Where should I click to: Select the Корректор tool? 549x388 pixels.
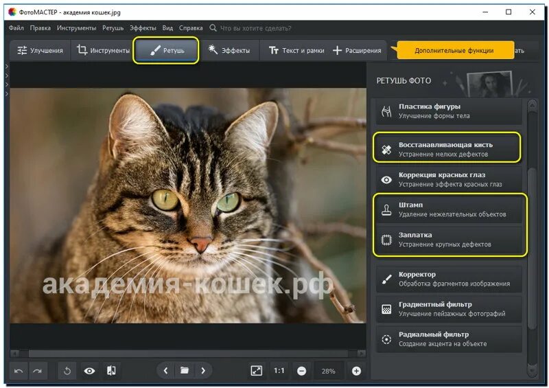[449, 279]
